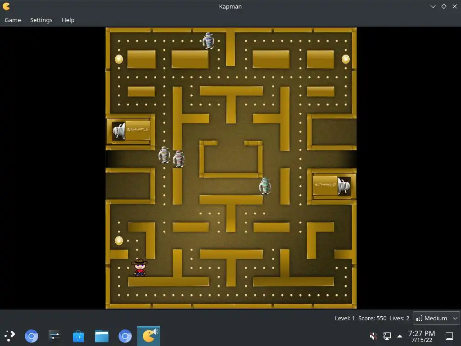Open the System Settings taskbar icon
This screenshot has height=346, width=461.
point(54,336)
